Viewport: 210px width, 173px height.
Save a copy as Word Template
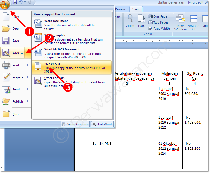click(72, 39)
